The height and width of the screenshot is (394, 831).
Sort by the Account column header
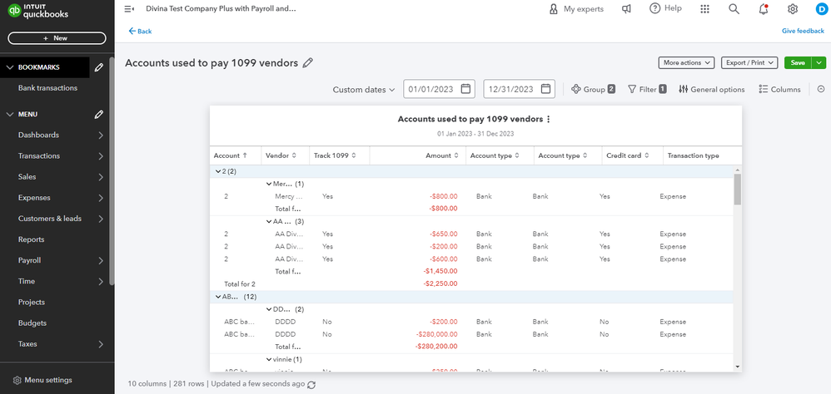tap(230, 155)
